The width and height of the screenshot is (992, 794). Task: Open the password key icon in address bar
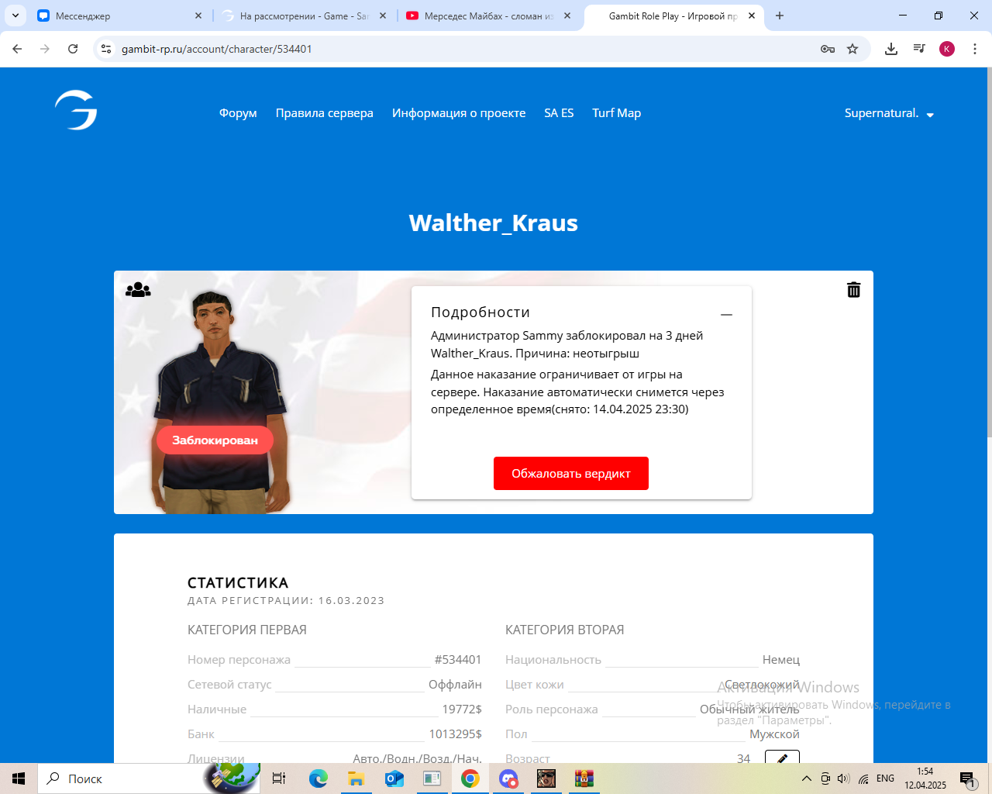(x=827, y=49)
